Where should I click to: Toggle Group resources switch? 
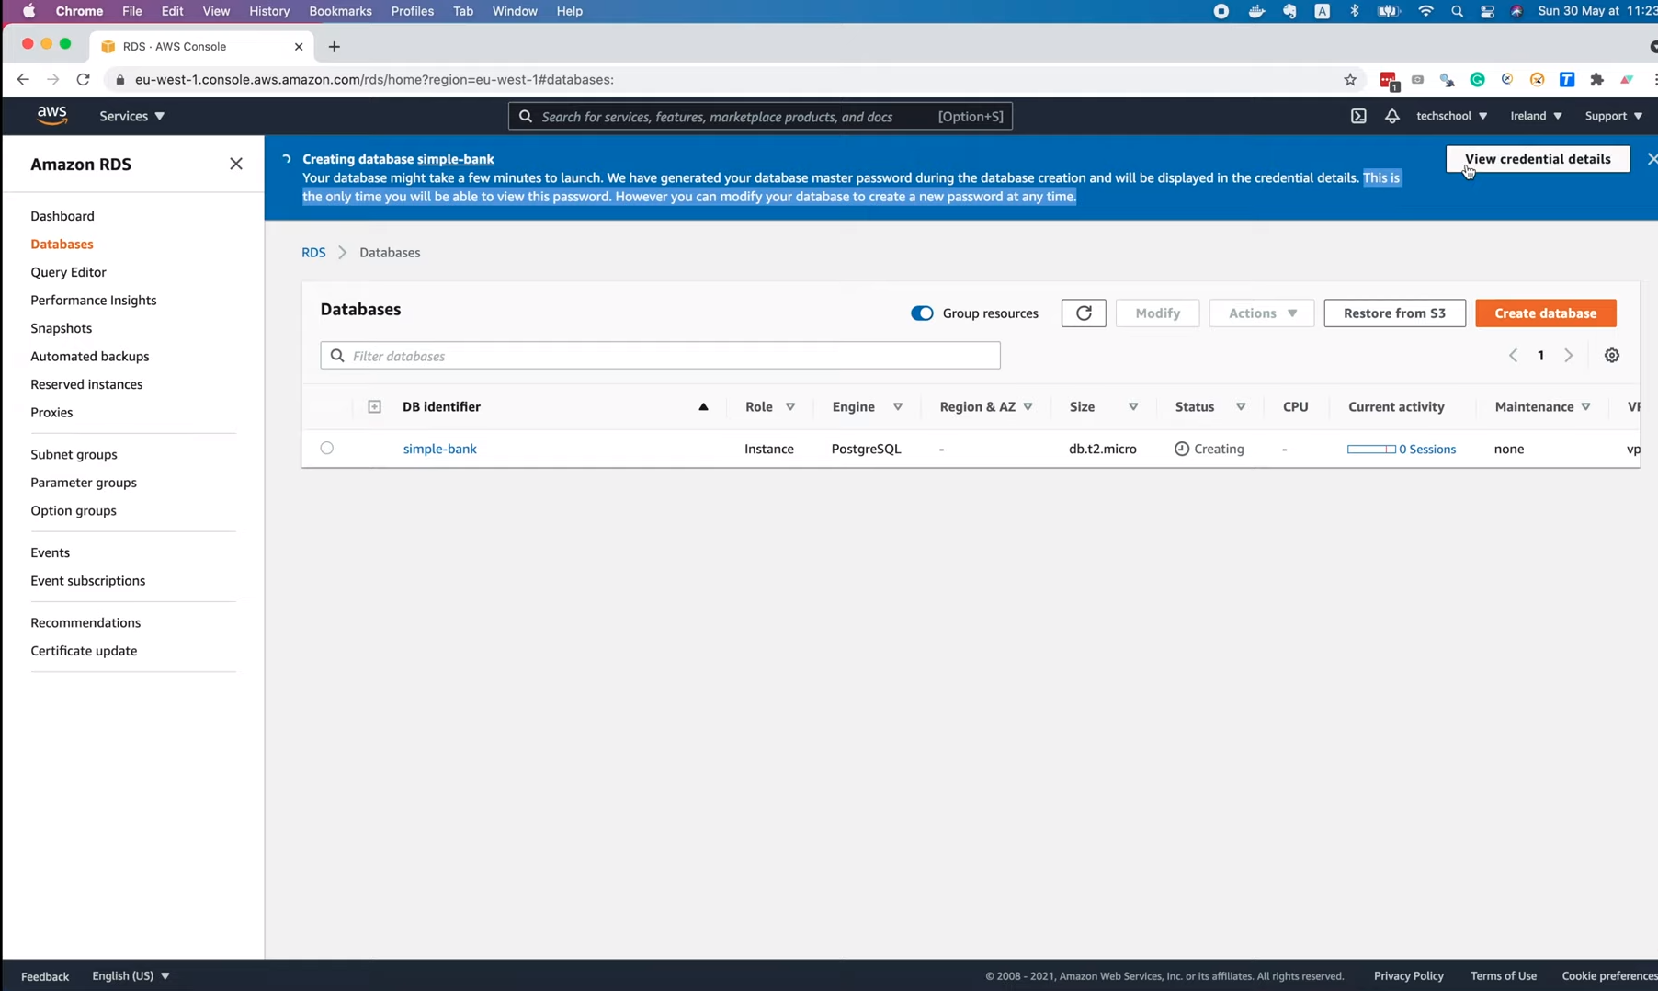922,313
